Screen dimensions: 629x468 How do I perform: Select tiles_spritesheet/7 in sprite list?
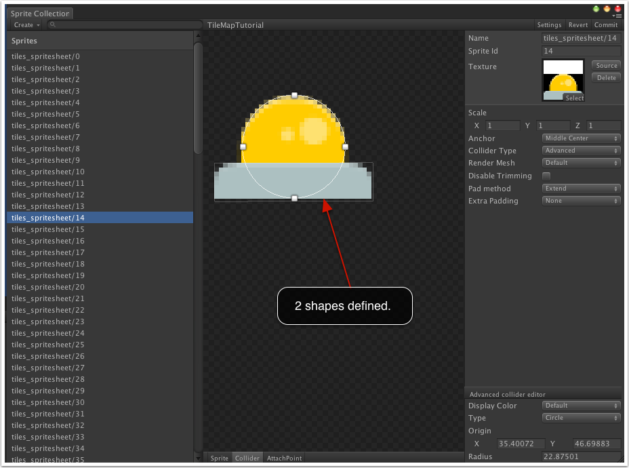100,137
